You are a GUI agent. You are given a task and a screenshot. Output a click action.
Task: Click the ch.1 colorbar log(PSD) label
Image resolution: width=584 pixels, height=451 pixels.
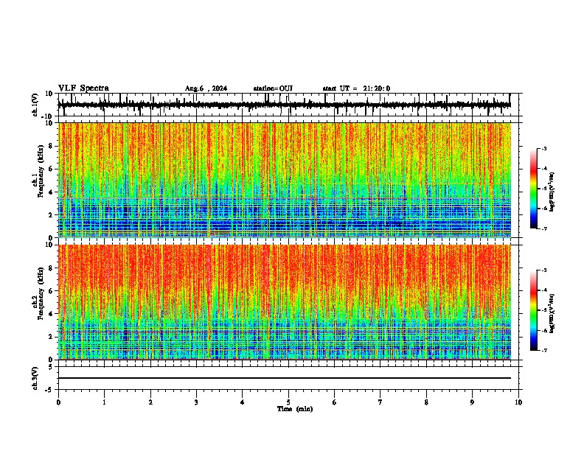(x=552, y=192)
